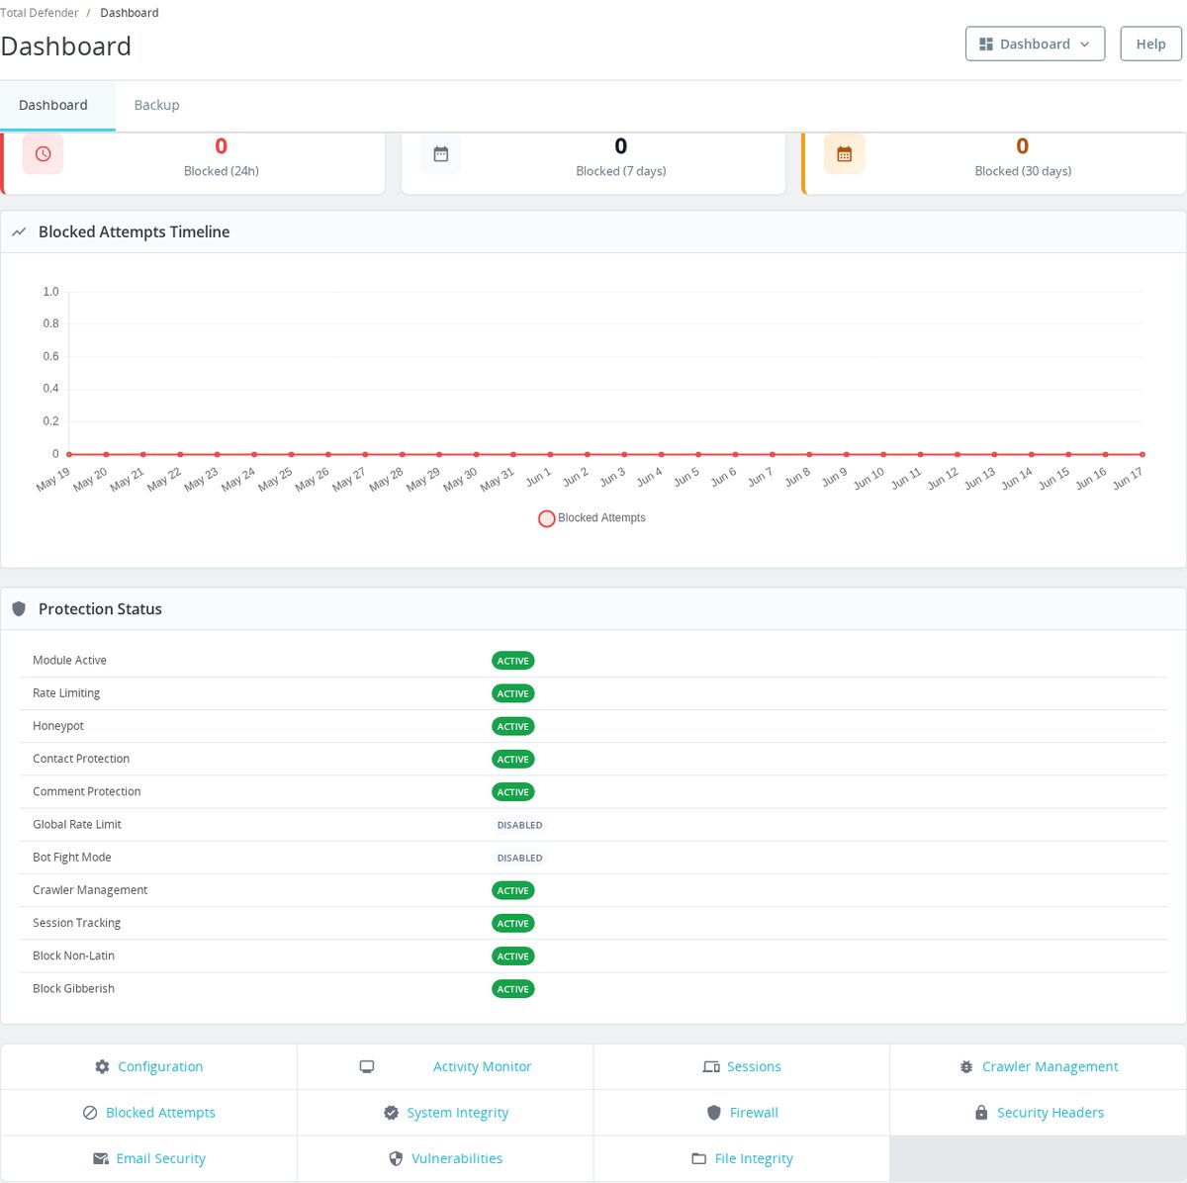
Task: Open the Help button
Action: tap(1150, 44)
